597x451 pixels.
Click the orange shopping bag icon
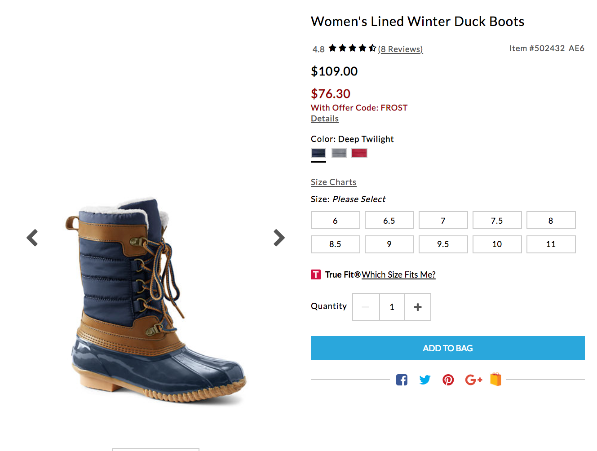pyautogui.click(x=495, y=379)
